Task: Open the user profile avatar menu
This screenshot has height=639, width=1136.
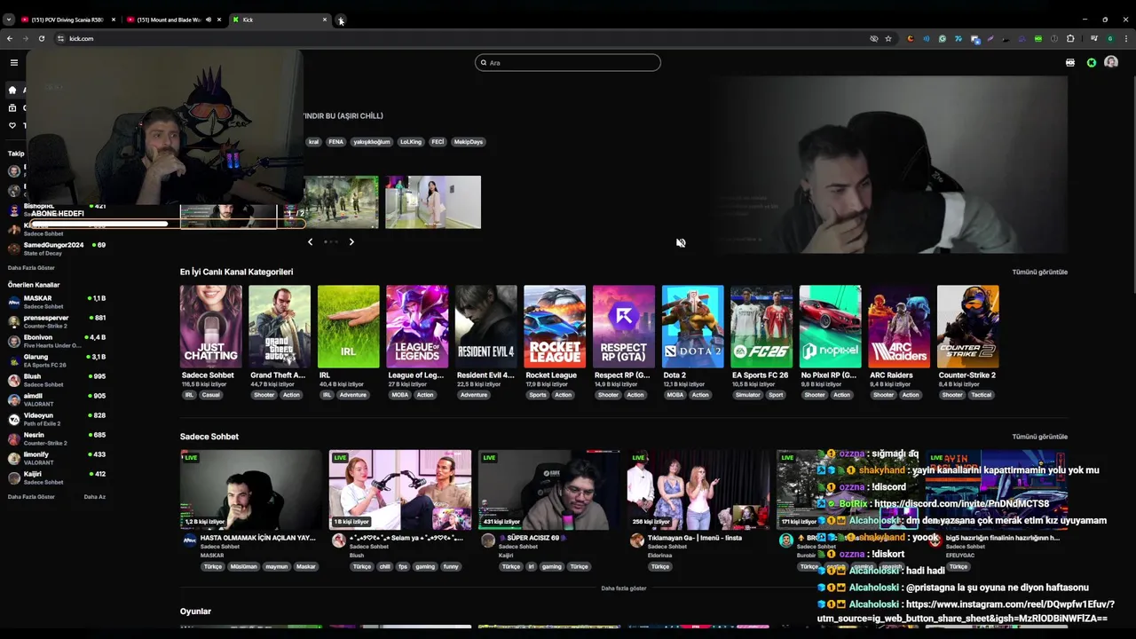Action: click(x=1111, y=62)
